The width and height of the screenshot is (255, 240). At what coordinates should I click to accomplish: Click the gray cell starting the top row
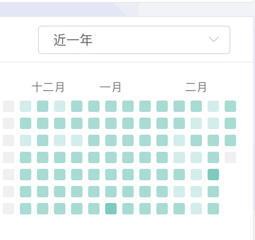coord(9,106)
